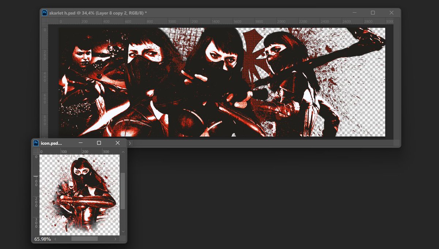
Task: Click the status bar arrow below skarlet h.psd canvas
Action: click(x=130, y=143)
